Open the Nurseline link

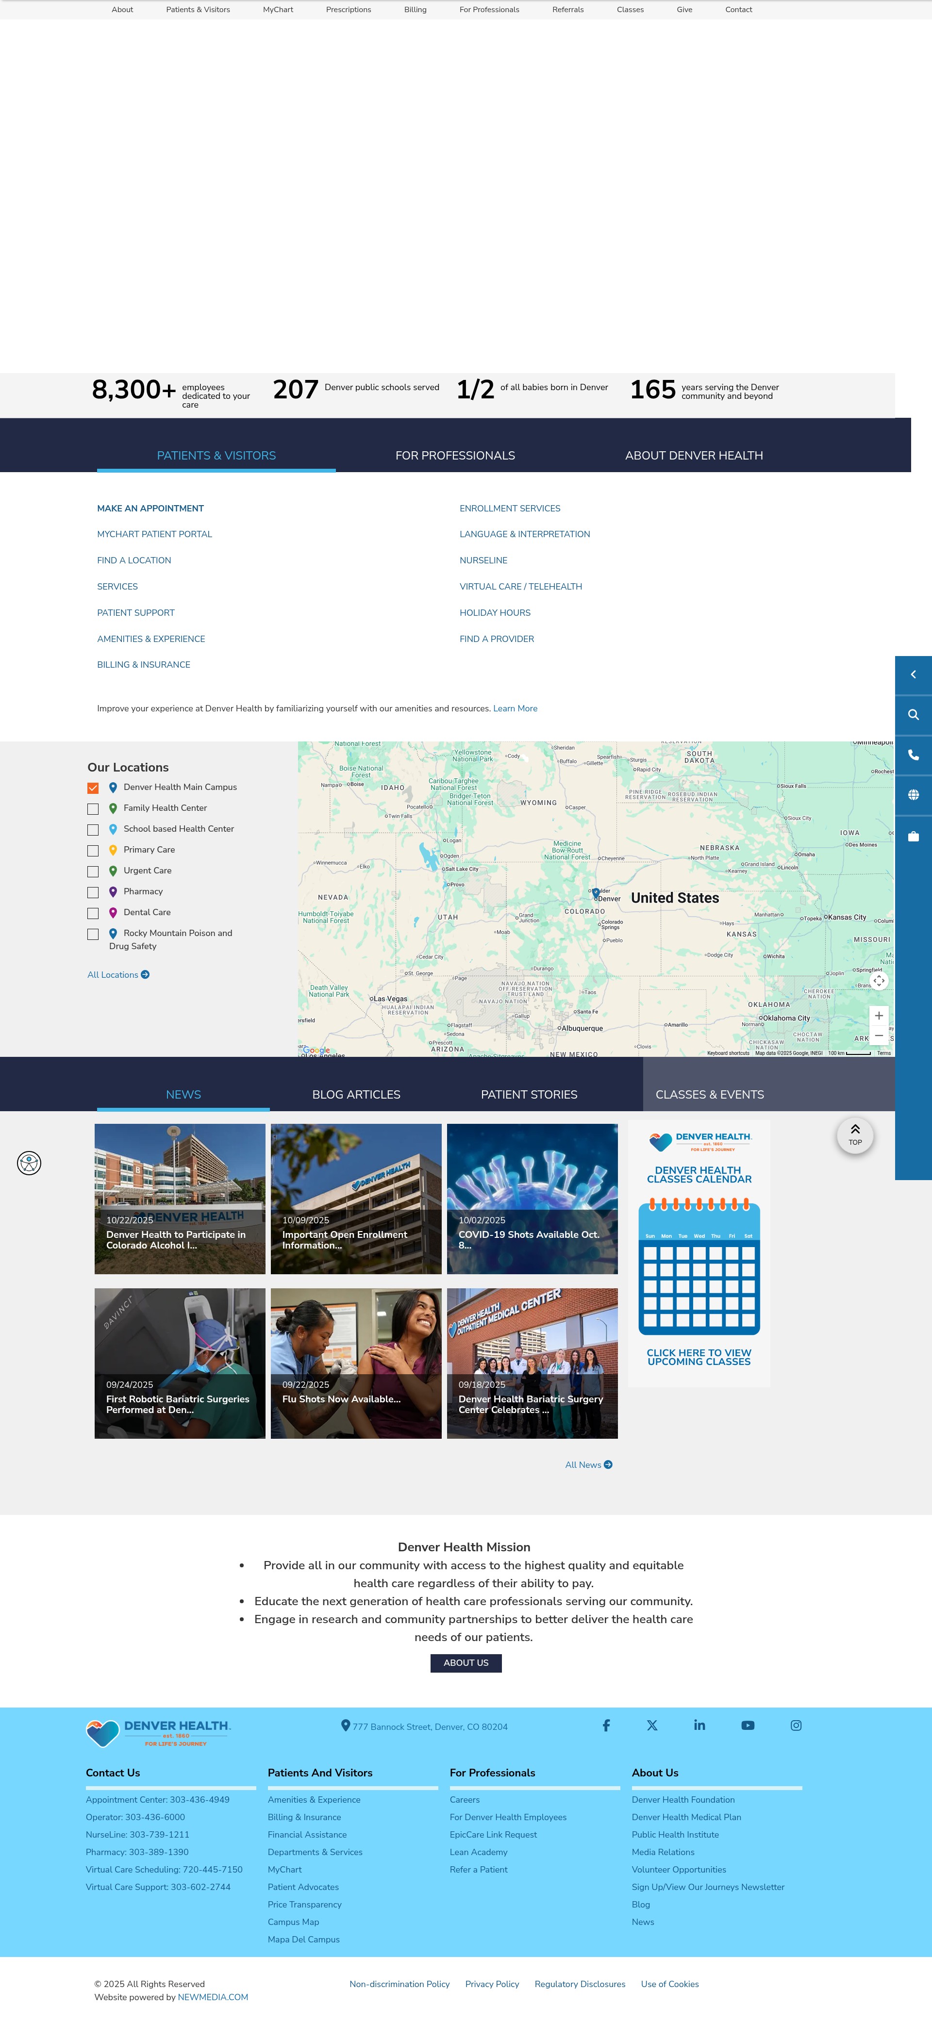pyautogui.click(x=483, y=560)
